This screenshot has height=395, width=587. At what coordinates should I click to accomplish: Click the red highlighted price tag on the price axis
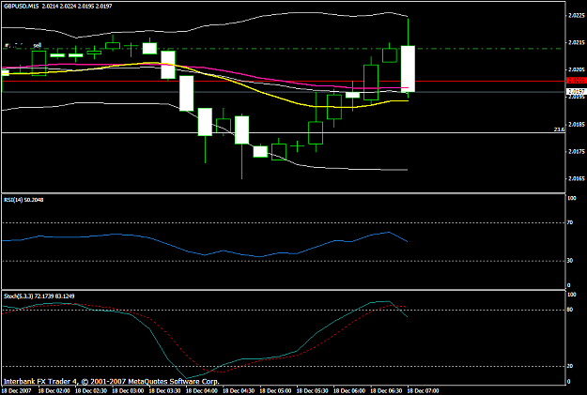[x=576, y=81]
